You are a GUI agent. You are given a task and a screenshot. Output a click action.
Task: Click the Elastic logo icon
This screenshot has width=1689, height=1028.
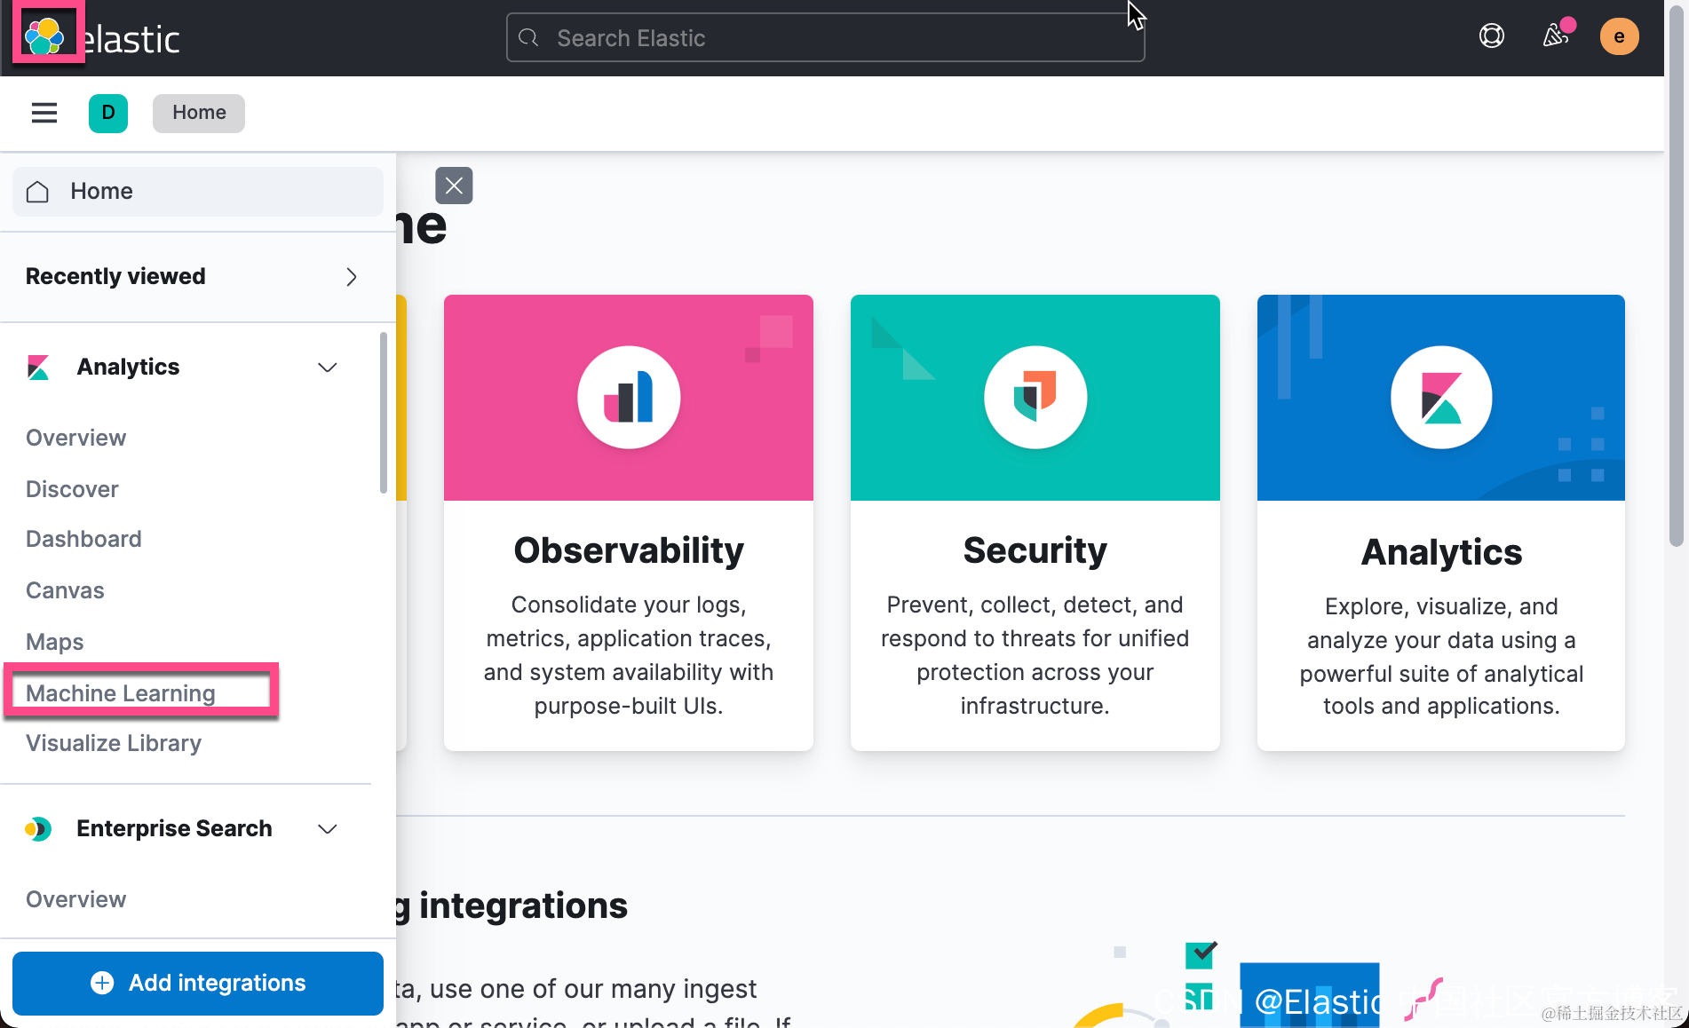point(44,36)
